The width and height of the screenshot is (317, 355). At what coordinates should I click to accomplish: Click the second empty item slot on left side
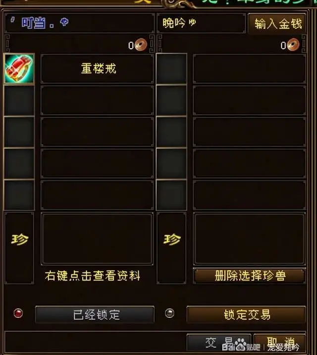point(19,101)
